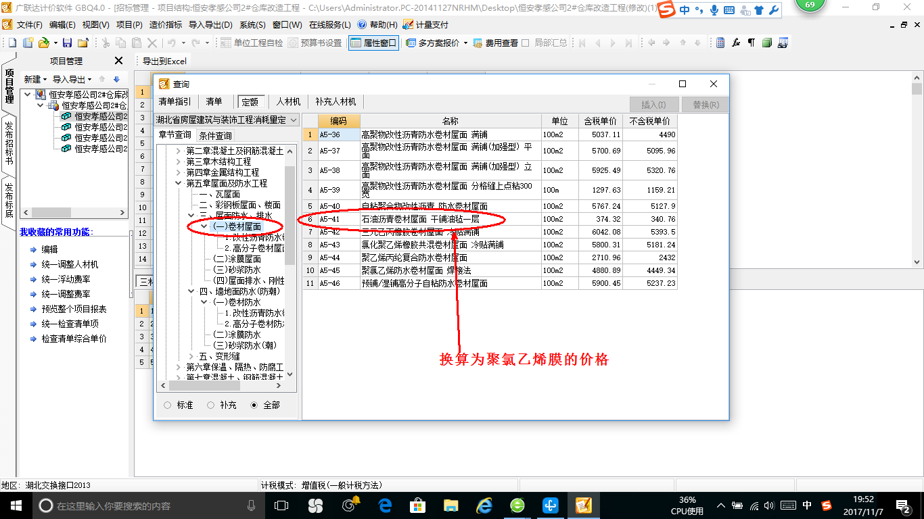
Task: Click 导出到Excel button
Action: (164, 61)
